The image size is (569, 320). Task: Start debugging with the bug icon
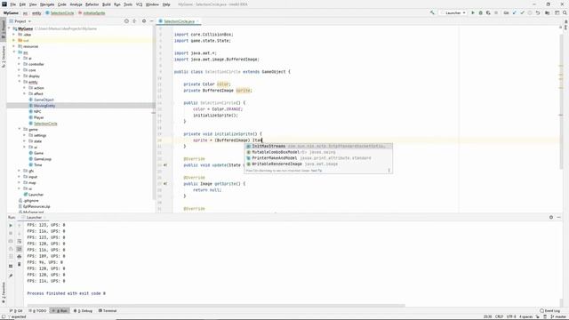pyautogui.click(x=480, y=12)
